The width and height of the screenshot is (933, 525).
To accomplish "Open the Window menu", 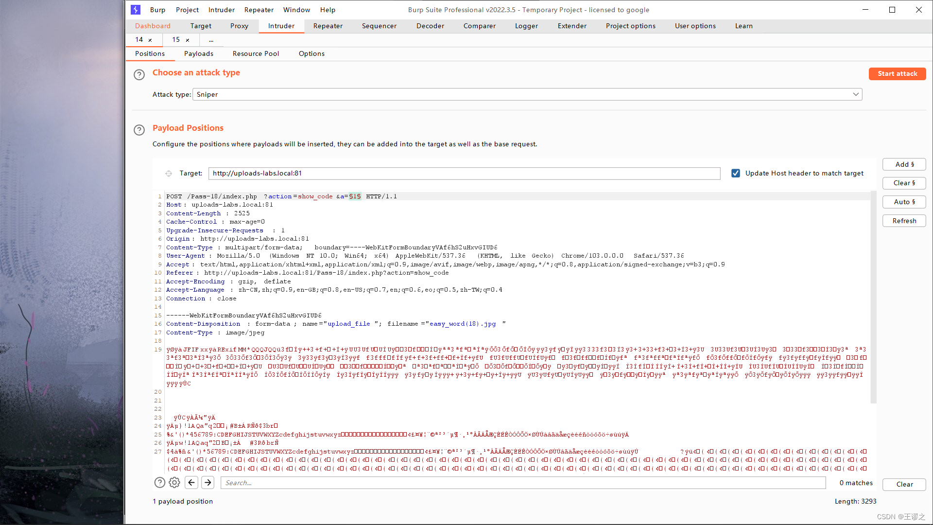I will [x=296, y=10].
